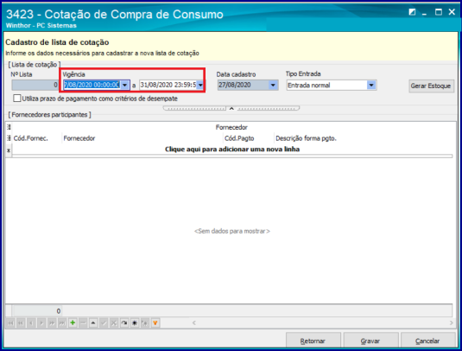Post edit with checkmark icon
The image size is (462, 351).
coord(104,323)
